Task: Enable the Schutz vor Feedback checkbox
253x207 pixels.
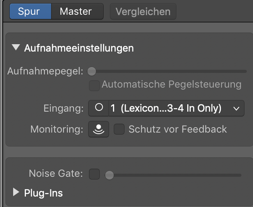Action: point(119,129)
